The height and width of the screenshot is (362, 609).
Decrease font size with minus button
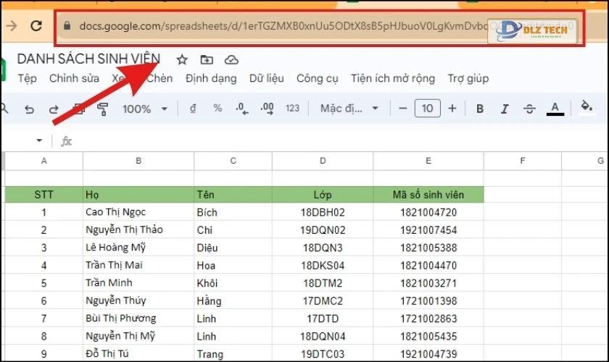pyautogui.click(x=403, y=109)
